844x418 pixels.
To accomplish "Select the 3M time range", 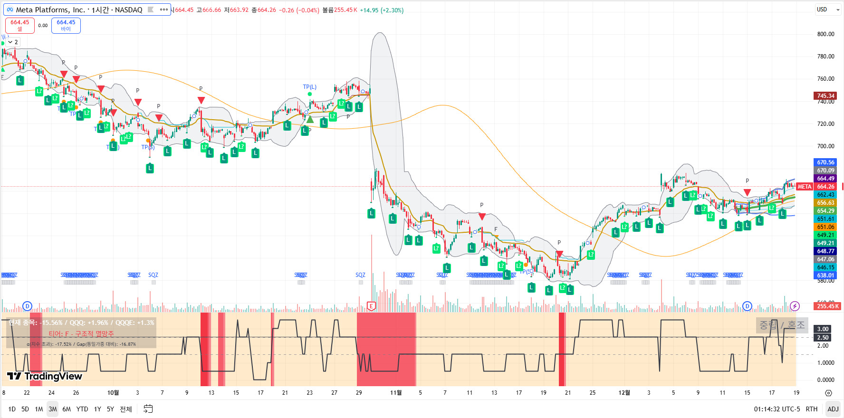I will point(53,409).
